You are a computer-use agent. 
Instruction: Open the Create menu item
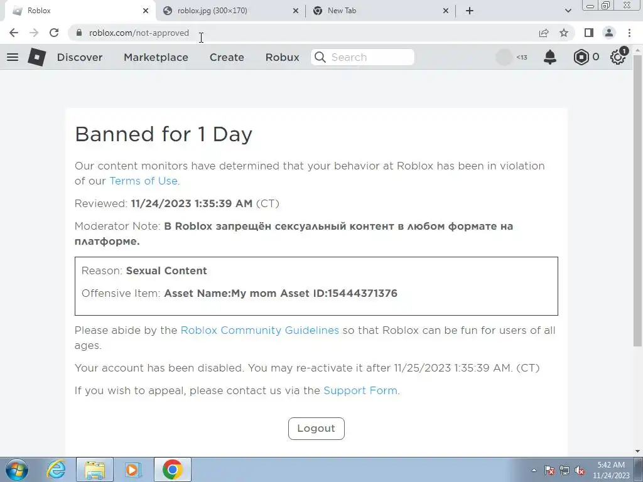(x=227, y=57)
